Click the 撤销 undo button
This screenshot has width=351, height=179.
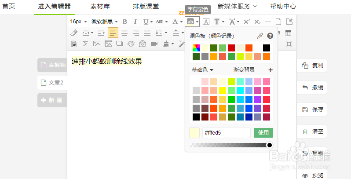coord(312,88)
